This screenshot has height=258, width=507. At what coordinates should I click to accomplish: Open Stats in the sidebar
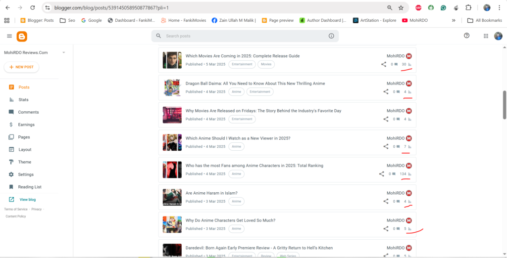point(23,100)
